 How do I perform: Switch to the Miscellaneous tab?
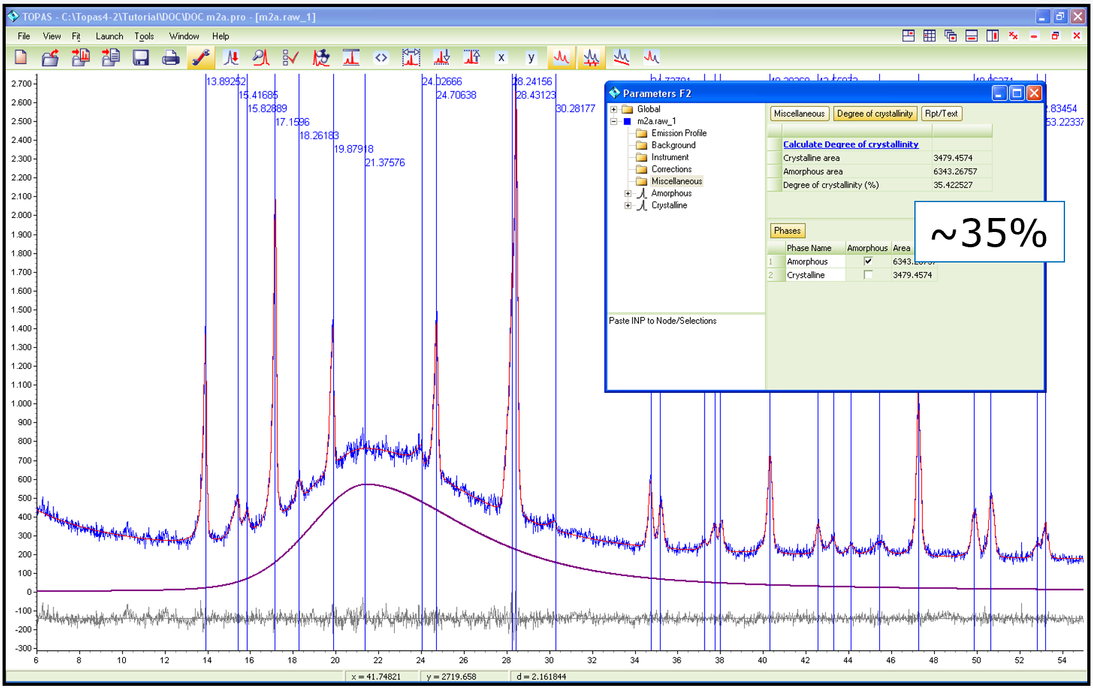click(799, 114)
